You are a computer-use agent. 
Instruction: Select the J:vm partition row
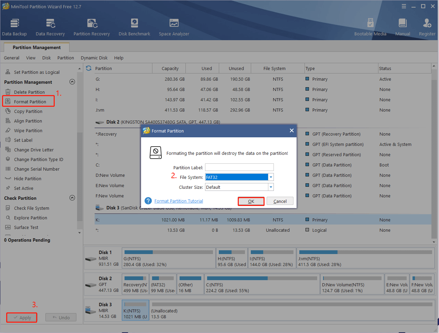pyautogui.click(x=263, y=110)
